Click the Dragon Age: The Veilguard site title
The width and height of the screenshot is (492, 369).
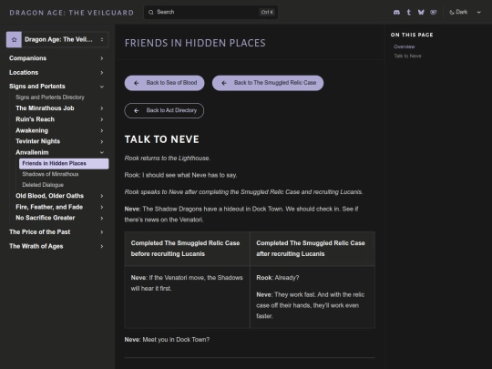(x=72, y=13)
